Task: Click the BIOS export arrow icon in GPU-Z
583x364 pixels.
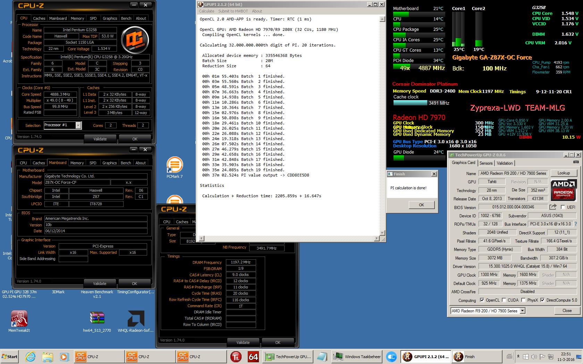Action: pyautogui.click(x=553, y=207)
